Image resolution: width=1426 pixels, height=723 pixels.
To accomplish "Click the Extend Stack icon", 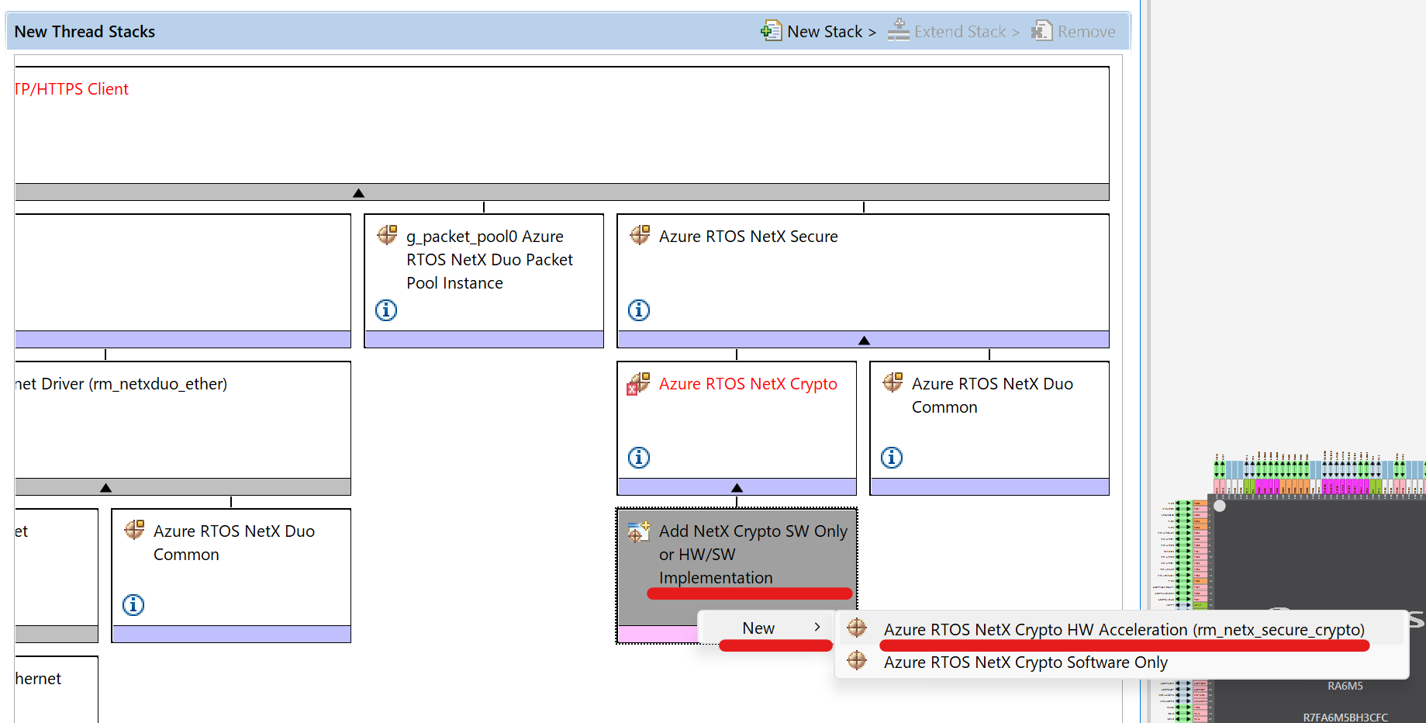I will point(899,30).
